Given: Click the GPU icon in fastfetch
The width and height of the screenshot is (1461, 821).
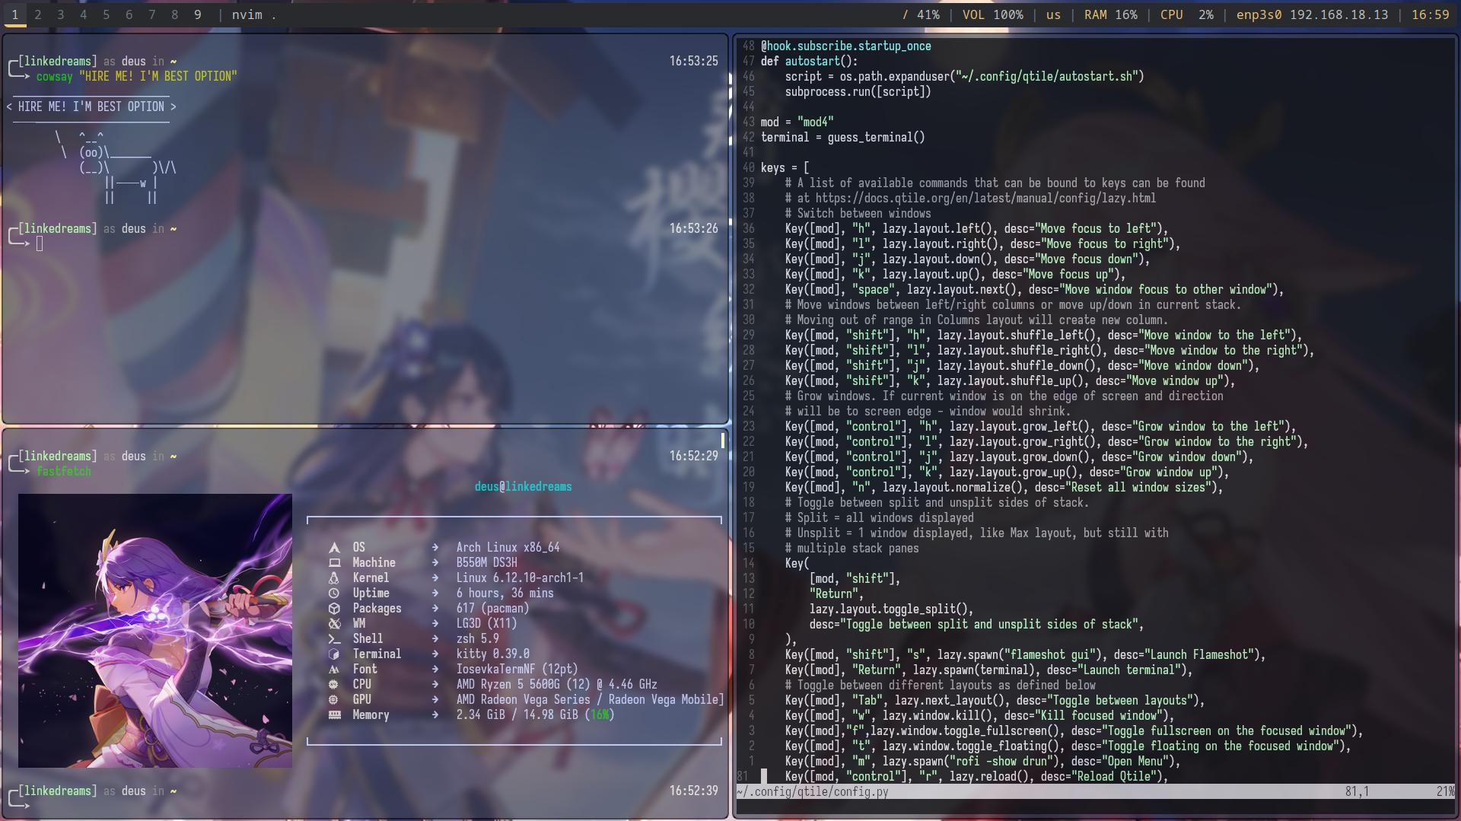Looking at the screenshot, I should pyautogui.click(x=334, y=699).
